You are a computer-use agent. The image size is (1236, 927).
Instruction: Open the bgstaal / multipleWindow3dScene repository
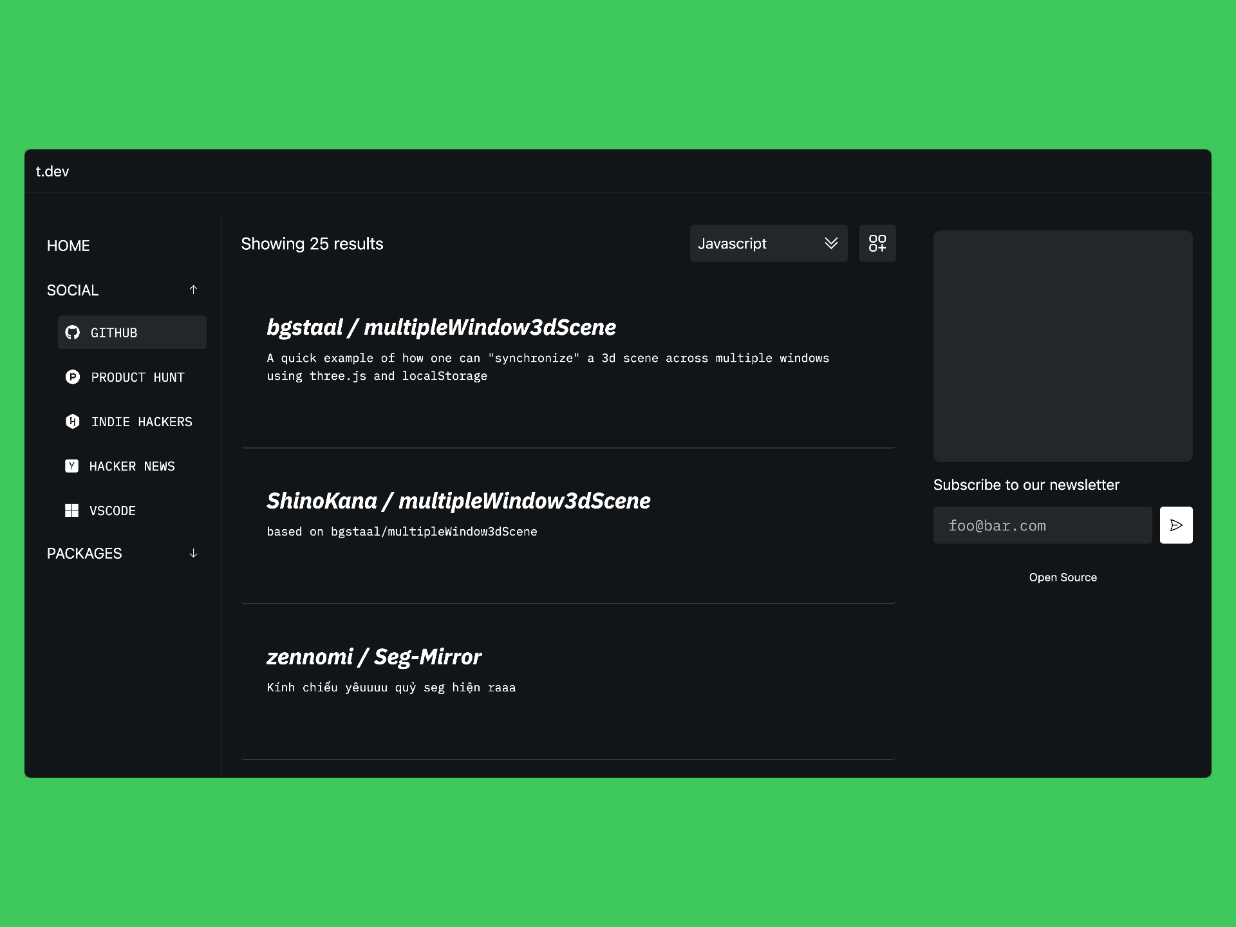441,328
